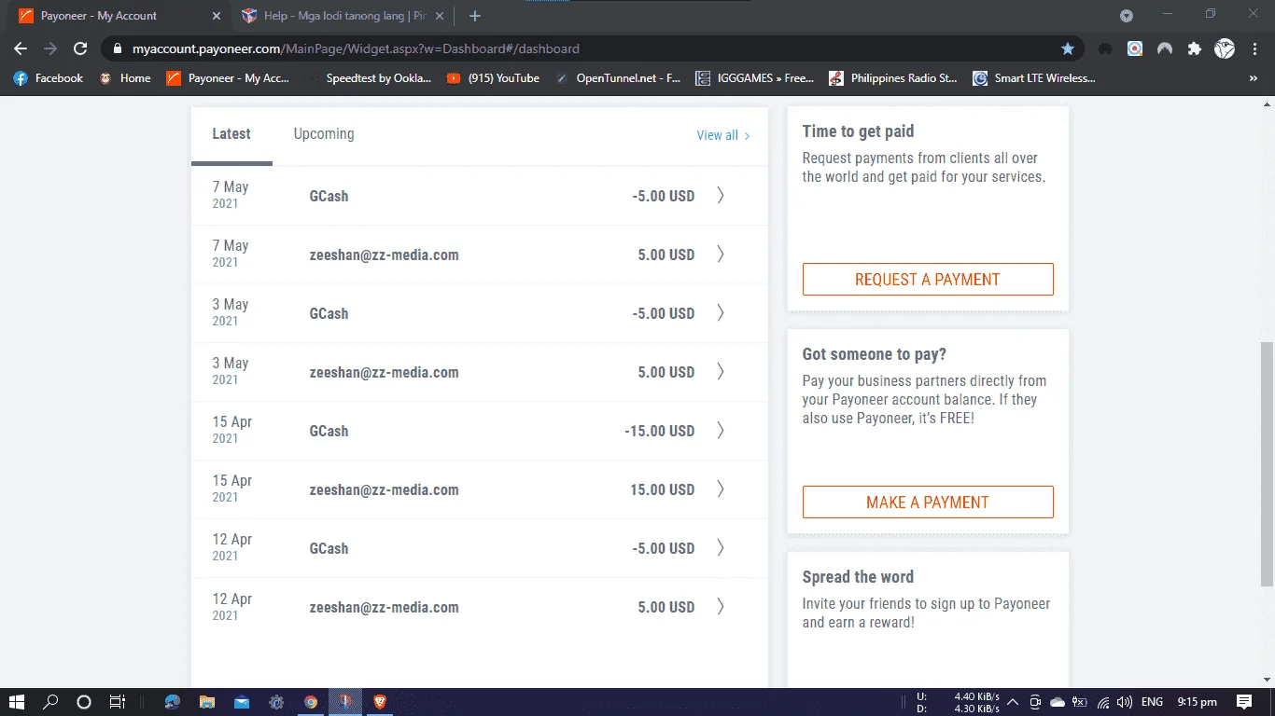Image resolution: width=1275 pixels, height=716 pixels.
Task: Open the OneDrive cloud tray icon
Action: tap(1058, 702)
